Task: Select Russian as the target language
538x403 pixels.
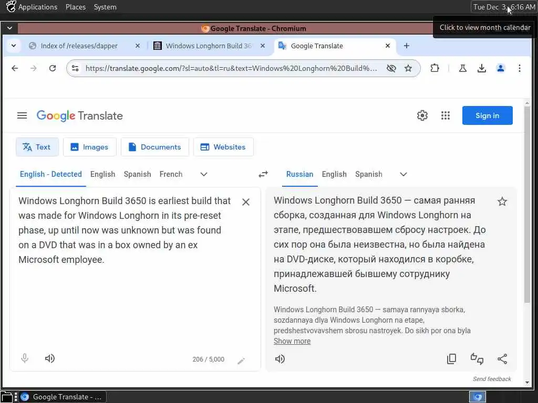Action: [299, 174]
